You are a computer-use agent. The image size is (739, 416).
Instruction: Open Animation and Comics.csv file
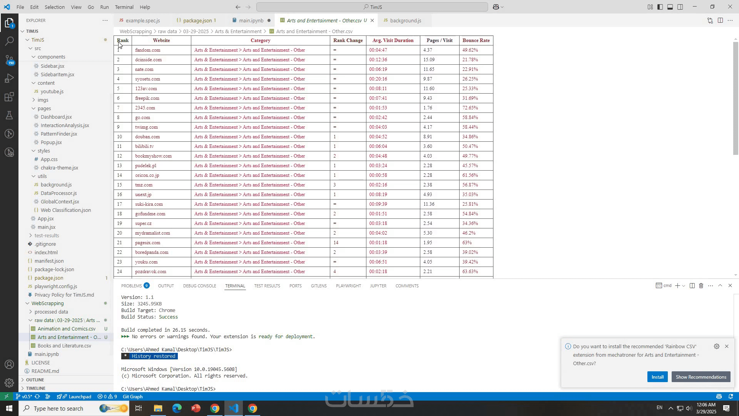coord(67,329)
